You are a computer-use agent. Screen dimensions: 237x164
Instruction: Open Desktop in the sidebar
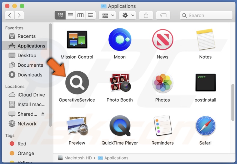25,55
